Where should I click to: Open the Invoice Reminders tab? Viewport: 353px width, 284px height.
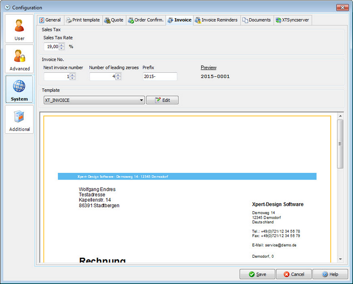click(216, 20)
